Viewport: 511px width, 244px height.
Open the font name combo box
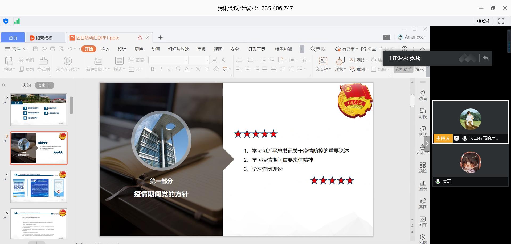click(x=168, y=60)
